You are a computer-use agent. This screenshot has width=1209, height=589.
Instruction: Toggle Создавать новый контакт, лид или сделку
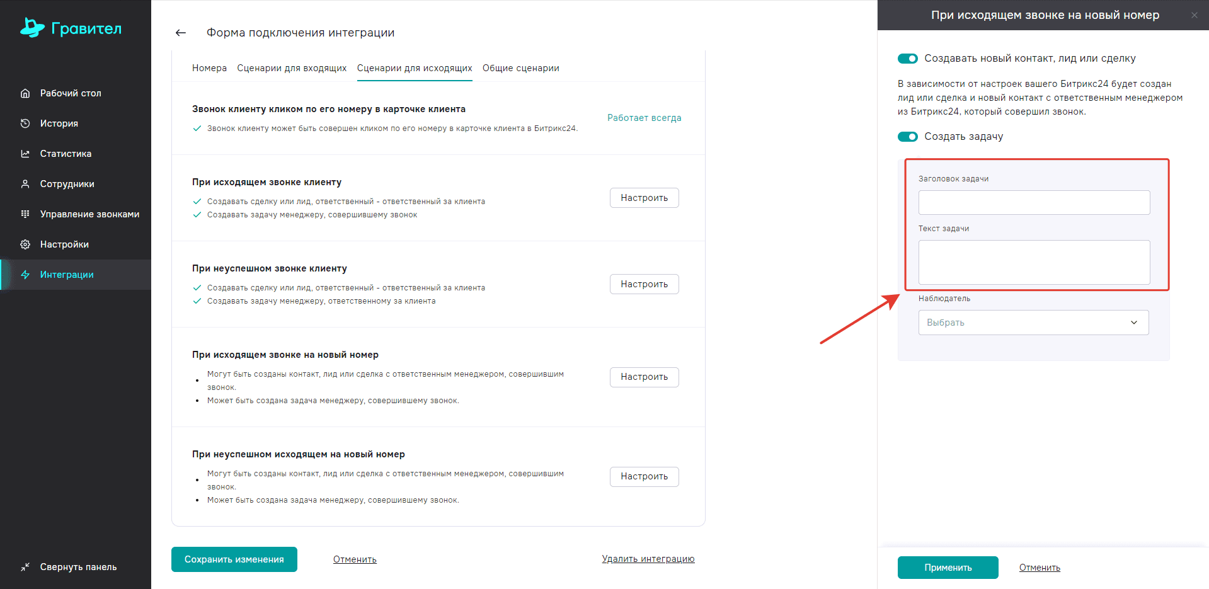tap(908, 59)
